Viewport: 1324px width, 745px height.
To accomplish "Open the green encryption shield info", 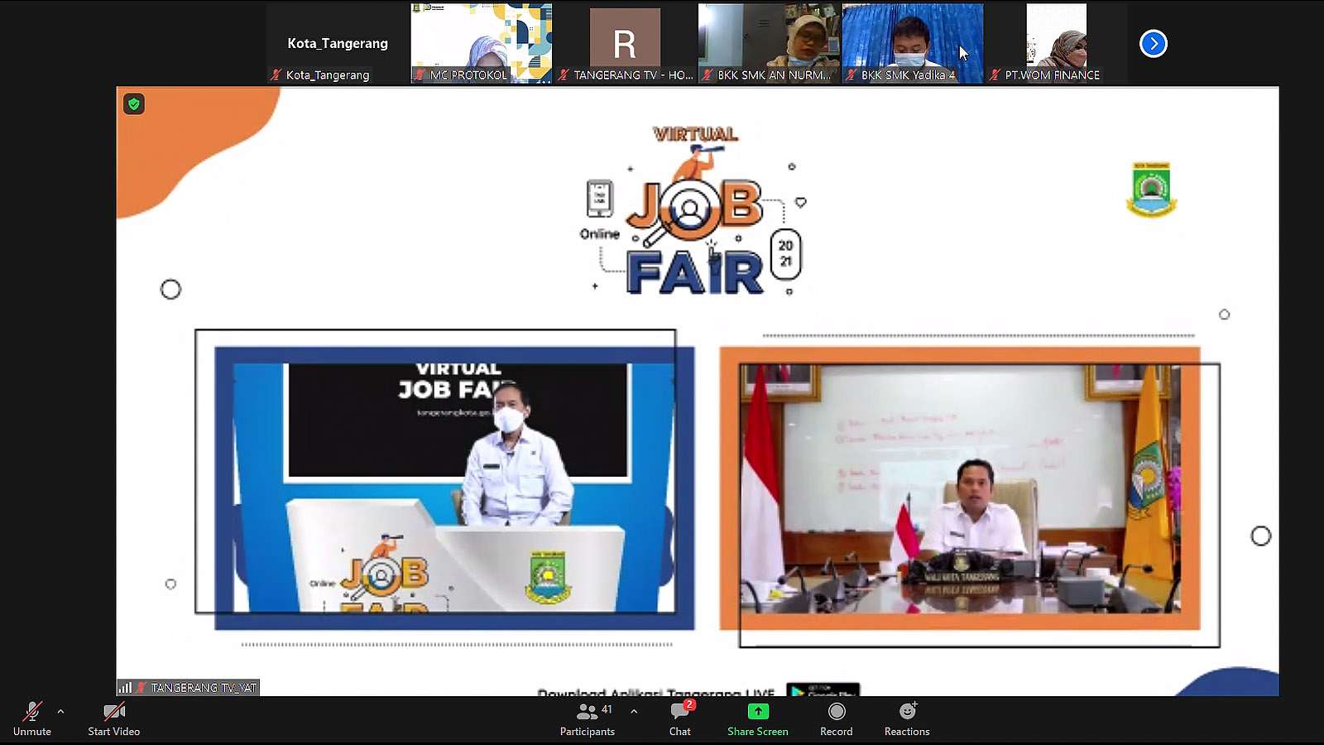I will click(x=134, y=104).
